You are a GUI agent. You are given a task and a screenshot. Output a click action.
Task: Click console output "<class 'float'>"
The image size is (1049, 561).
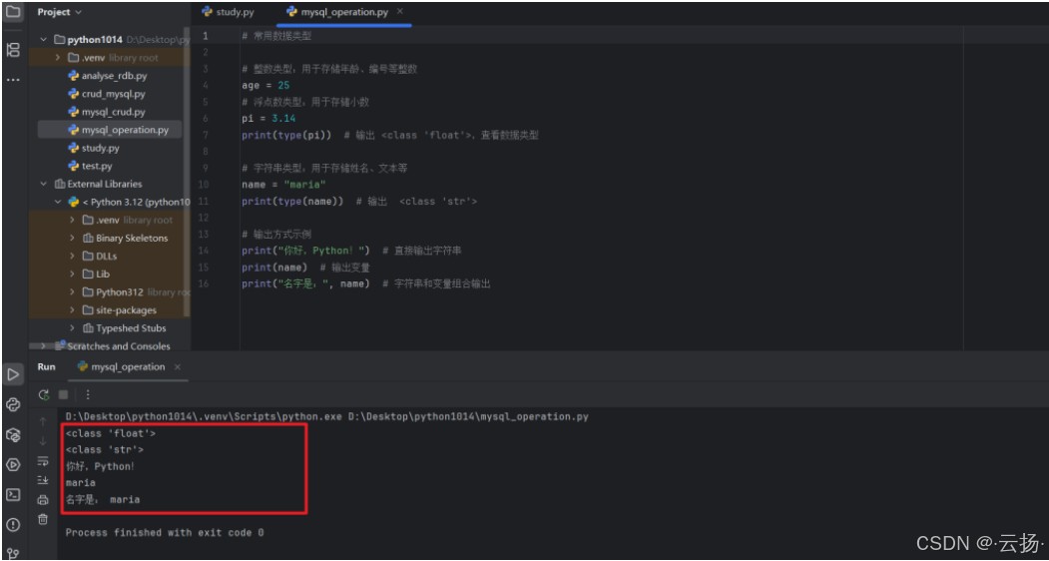111,434
